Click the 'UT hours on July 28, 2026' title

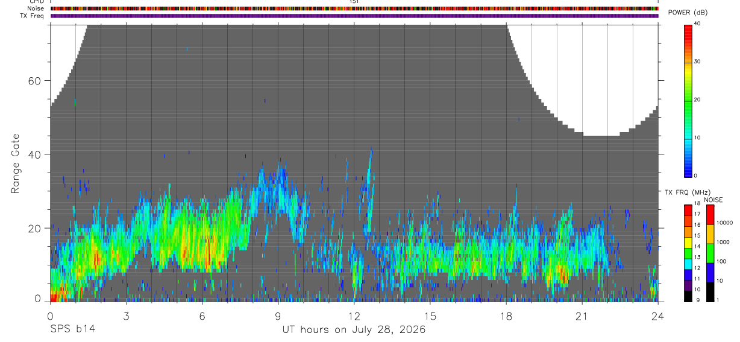click(x=354, y=330)
